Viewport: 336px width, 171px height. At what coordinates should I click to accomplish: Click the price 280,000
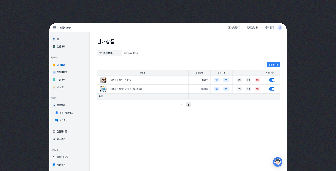pos(204,89)
